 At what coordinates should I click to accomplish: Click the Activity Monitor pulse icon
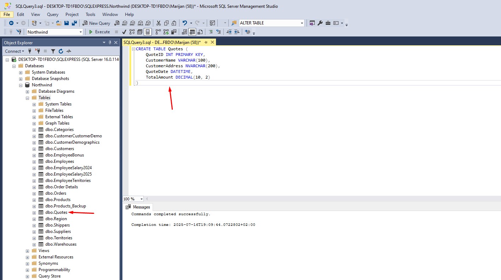tap(69, 51)
